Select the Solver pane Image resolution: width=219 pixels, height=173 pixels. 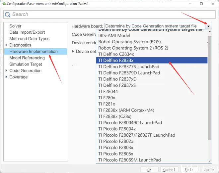click(x=15, y=26)
